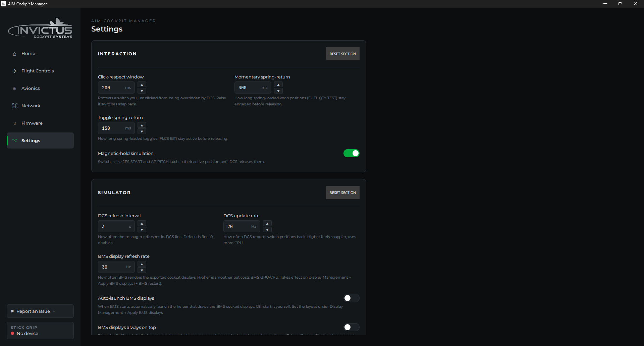This screenshot has height=346, width=644.
Task: Click the Momentary spring-return input field
Action: (x=253, y=88)
